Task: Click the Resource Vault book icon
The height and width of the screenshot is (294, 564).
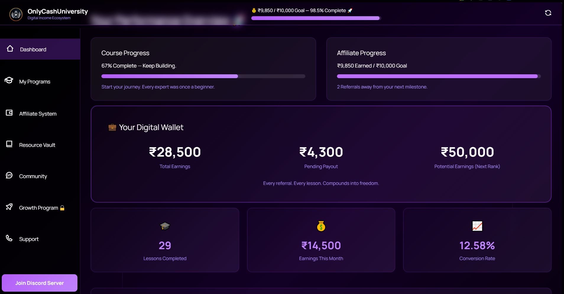Action: point(9,144)
